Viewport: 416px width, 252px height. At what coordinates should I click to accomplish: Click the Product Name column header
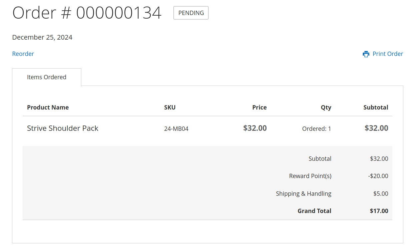48,107
